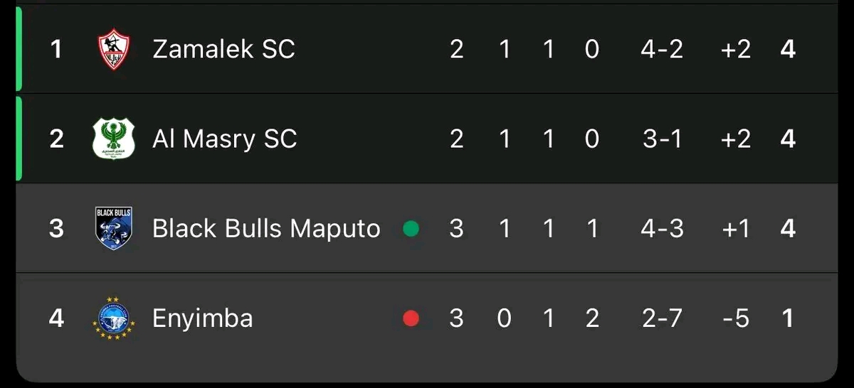The image size is (854, 388).
Task: Select the Black Bulls Maputo logo
Action: 114,228
